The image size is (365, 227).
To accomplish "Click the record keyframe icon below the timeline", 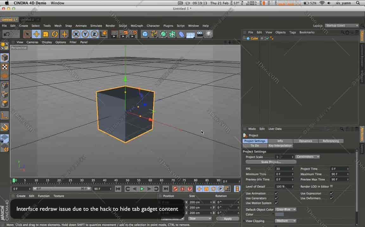I will tap(175, 189).
